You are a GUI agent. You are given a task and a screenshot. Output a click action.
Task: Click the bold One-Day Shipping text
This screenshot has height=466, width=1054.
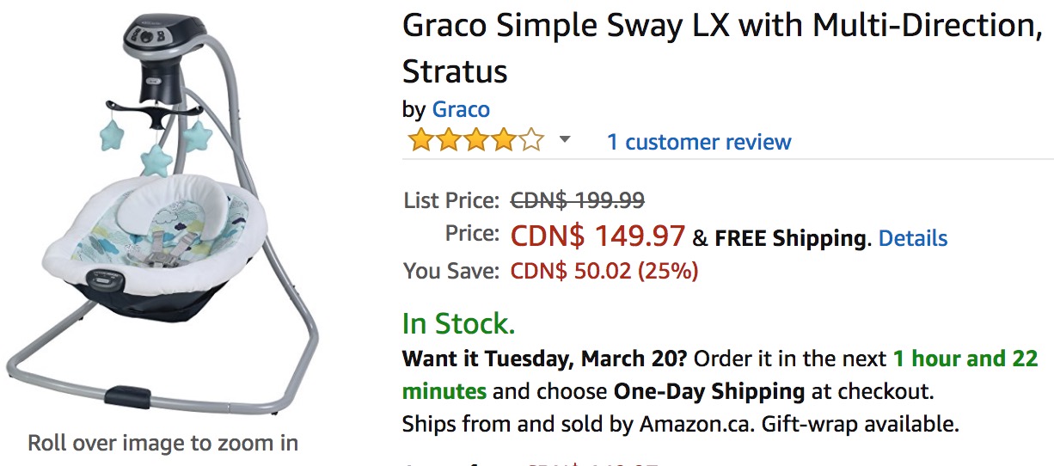709,391
